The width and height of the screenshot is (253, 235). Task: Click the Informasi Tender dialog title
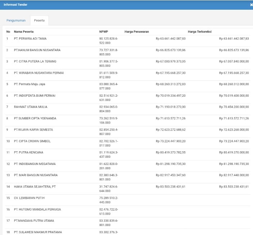[15, 5]
